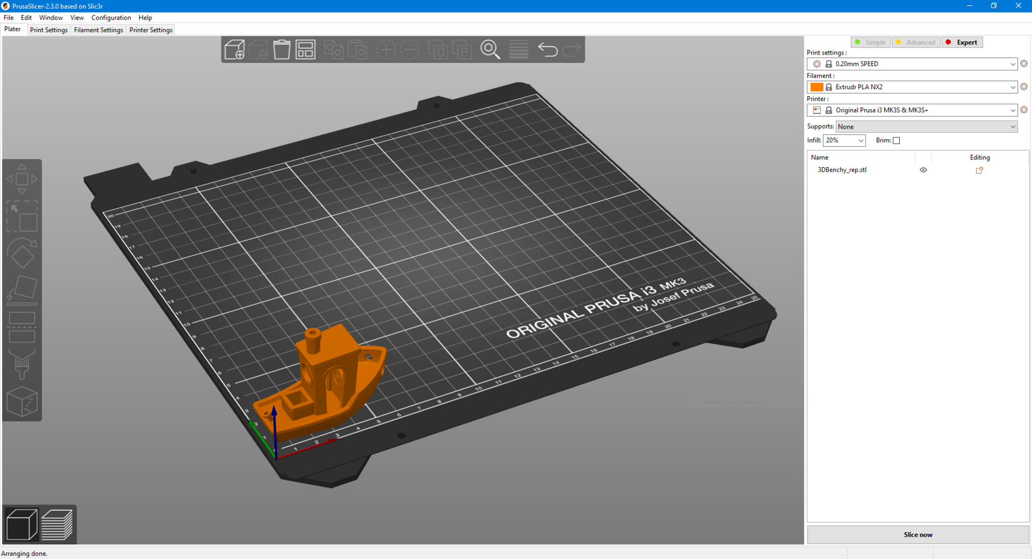Image resolution: width=1032 pixels, height=559 pixels.
Task: Click the orange filament color swatch
Action: pyautogui.click(x=816, y=87)
